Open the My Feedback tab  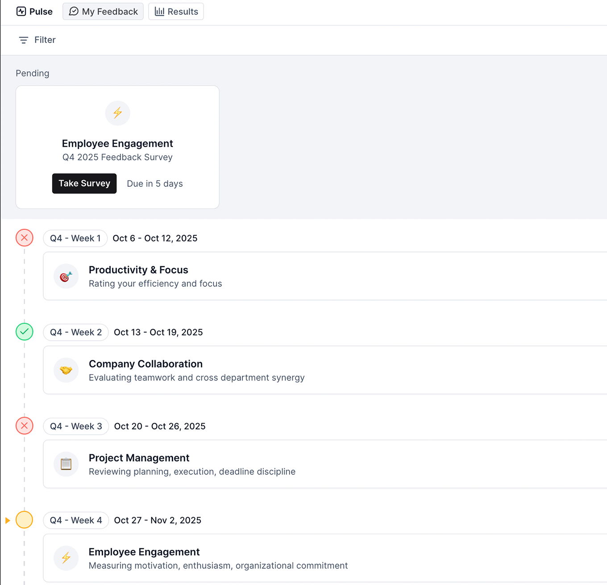(x=103, y=12)
